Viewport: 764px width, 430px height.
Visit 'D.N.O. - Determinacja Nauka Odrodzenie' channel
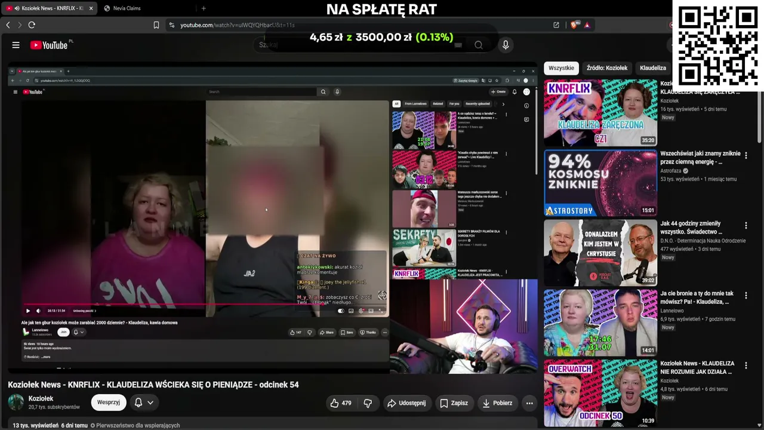[703, 241]
